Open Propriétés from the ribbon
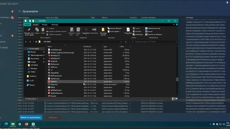Image resolution: width=230 pixels, height=129 pixels. point(128,31)
